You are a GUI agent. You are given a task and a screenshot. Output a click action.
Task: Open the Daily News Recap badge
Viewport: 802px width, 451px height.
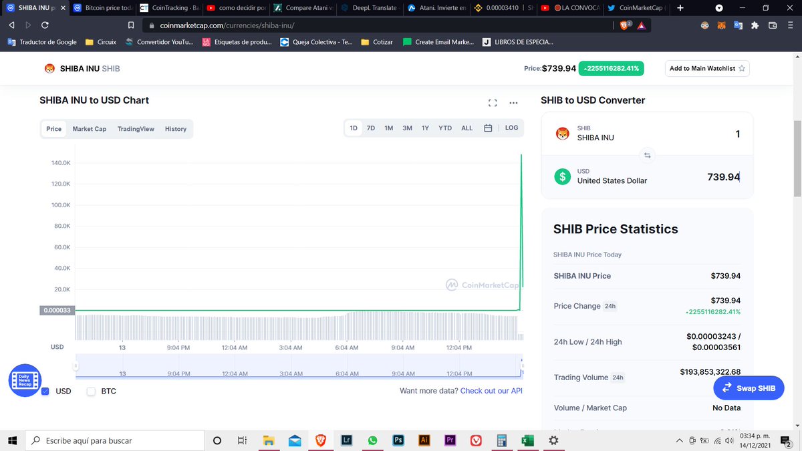(25, 380)
